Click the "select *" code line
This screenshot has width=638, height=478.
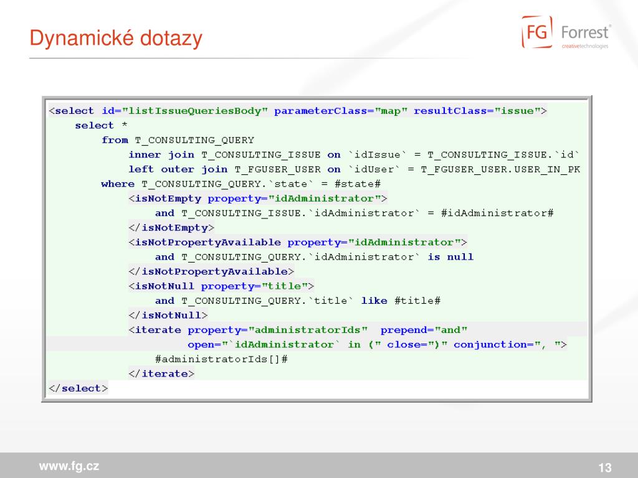pyautogui.click(x=101, y=125)
